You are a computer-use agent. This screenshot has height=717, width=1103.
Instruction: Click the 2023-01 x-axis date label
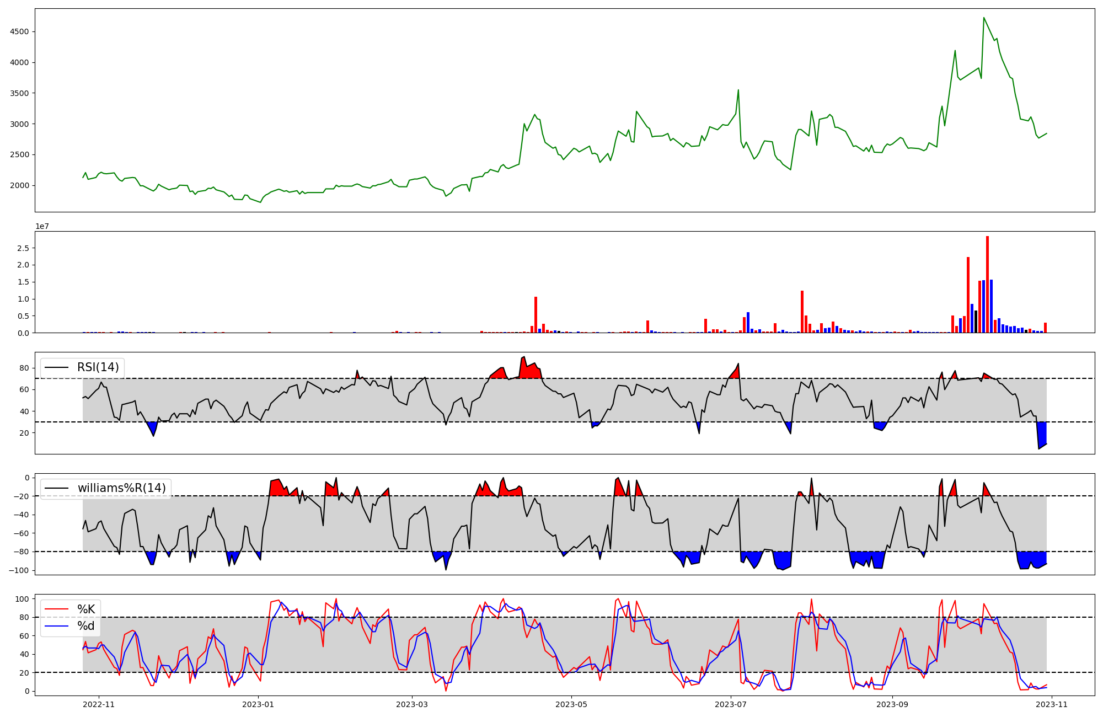[x=258, y=704]
